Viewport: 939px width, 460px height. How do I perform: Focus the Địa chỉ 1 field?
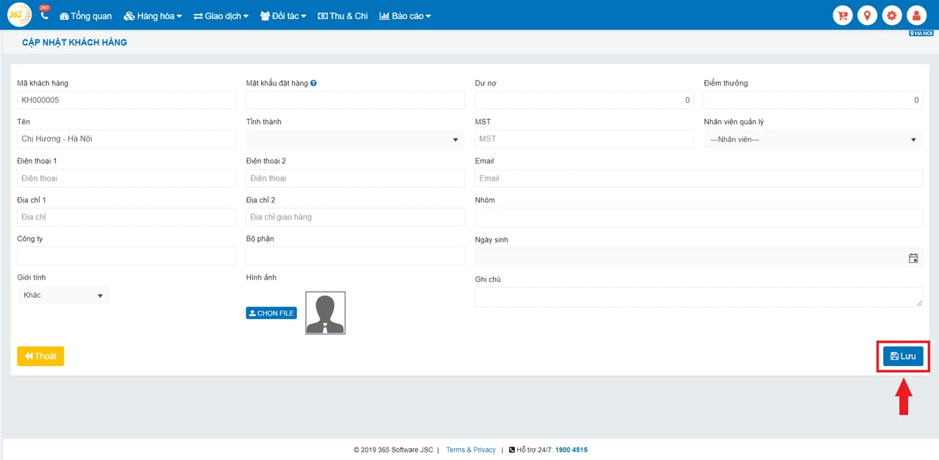(126, 217)
